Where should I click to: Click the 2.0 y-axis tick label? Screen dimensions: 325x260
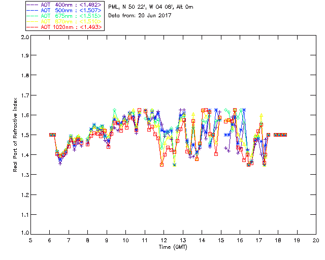25,37
